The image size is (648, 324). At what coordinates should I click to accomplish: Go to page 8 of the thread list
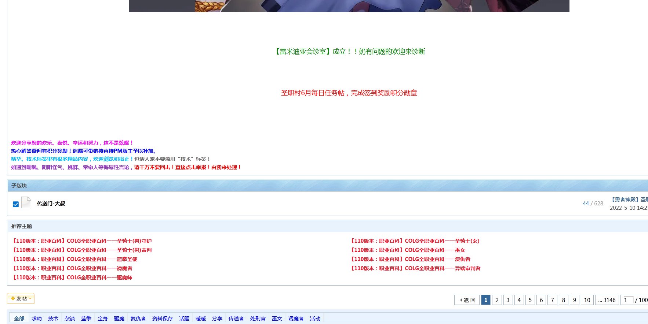pos(563,300)
